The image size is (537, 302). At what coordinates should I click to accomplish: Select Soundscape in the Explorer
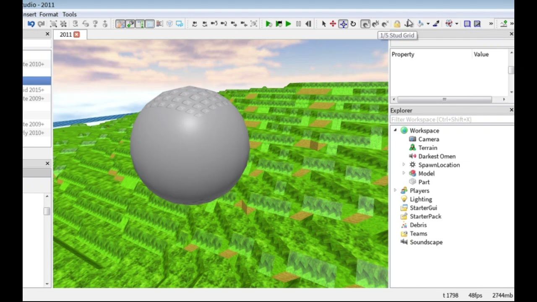pos(426,242)
